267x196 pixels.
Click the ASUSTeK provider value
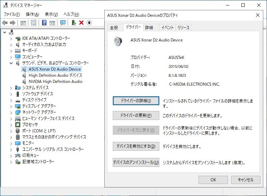coord(176,58)
